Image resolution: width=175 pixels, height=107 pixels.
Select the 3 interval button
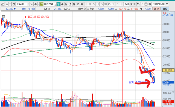click(90, 4)
